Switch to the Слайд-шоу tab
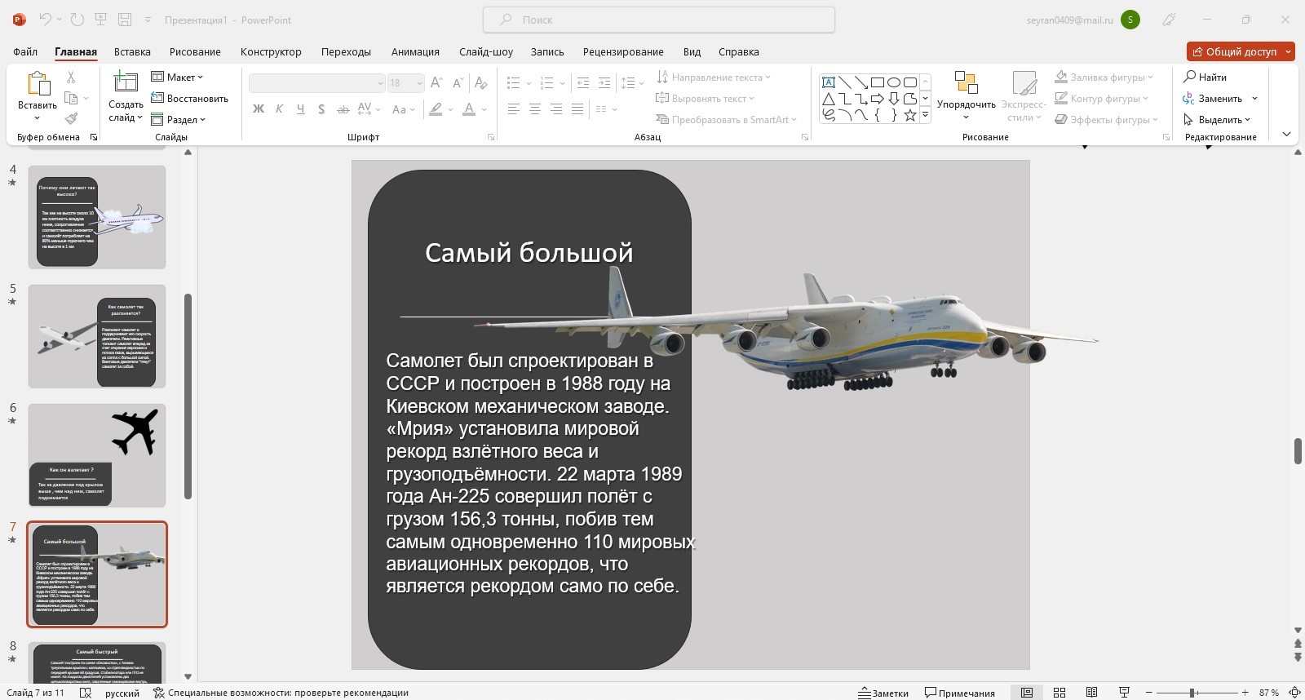The height and width of the screenshot is (700, 1305). [486, 51]
